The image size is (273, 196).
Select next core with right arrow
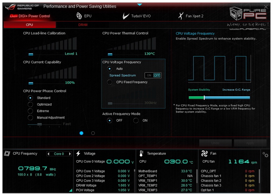pos(70,154)
